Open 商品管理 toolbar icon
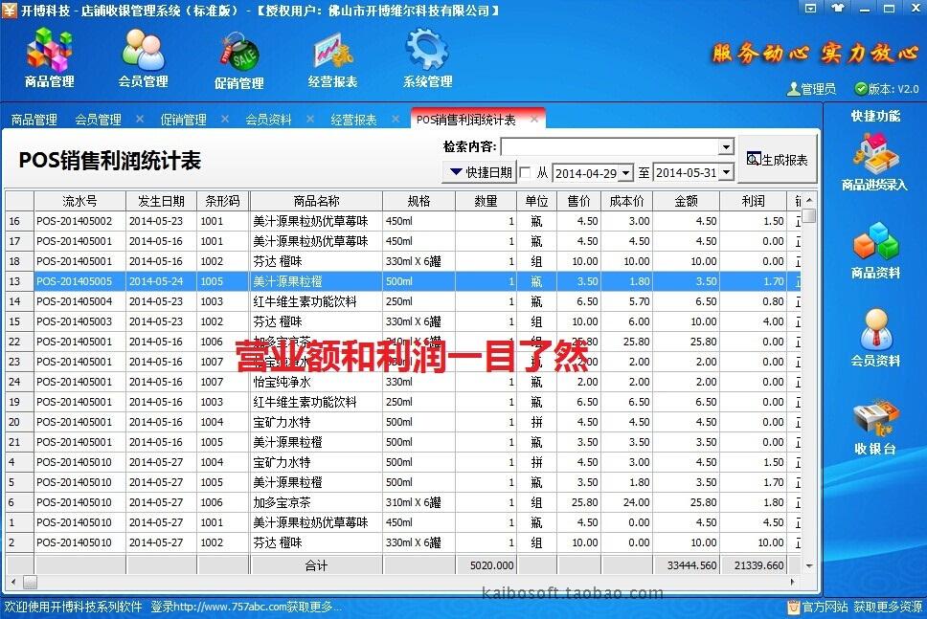Image resolution: width=927 pixels, height=619 pixels. [49, 57]
